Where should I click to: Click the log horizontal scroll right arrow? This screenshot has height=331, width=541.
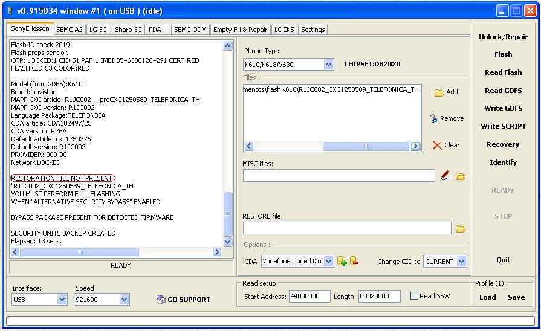tap(218, 252)
